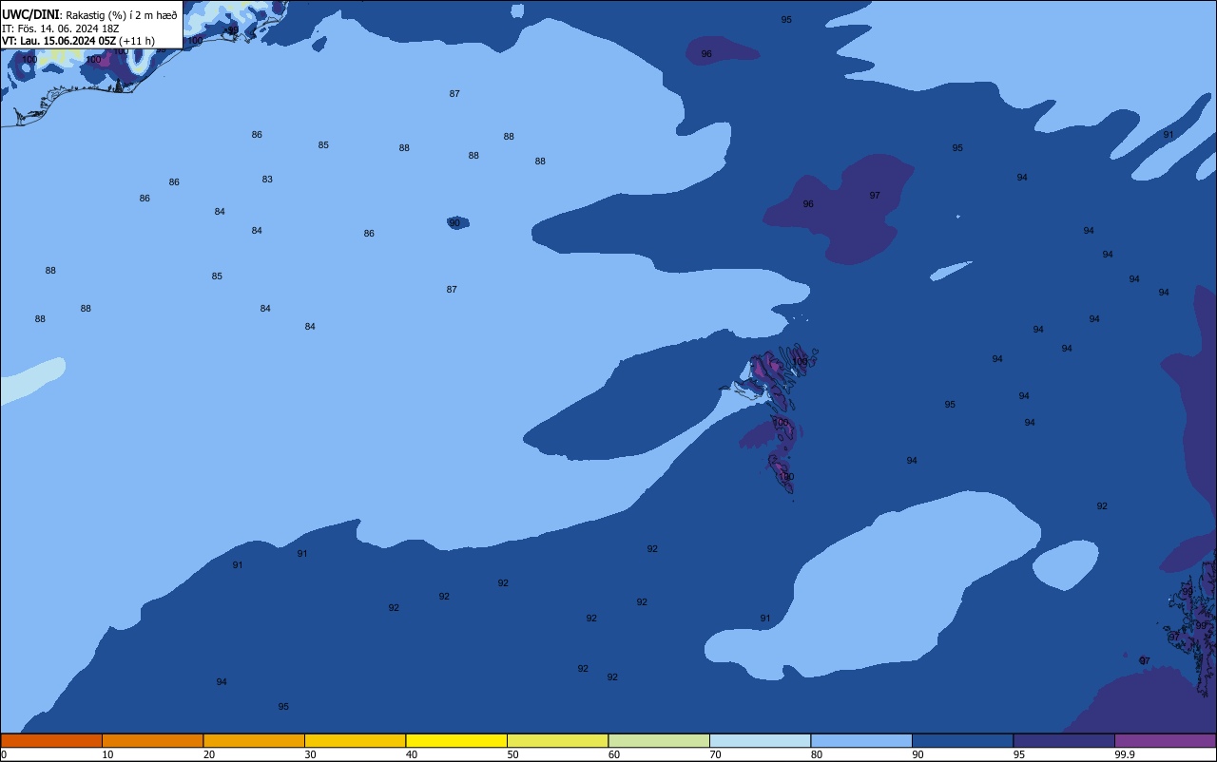
Task: Click the legend tick label '60'
Action: [x=613, y=754]
